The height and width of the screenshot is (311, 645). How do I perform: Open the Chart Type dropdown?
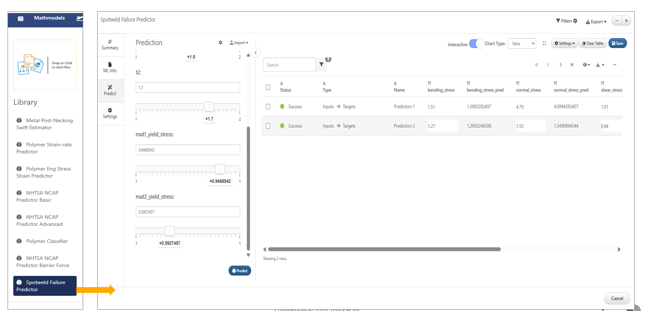[522, 44]
